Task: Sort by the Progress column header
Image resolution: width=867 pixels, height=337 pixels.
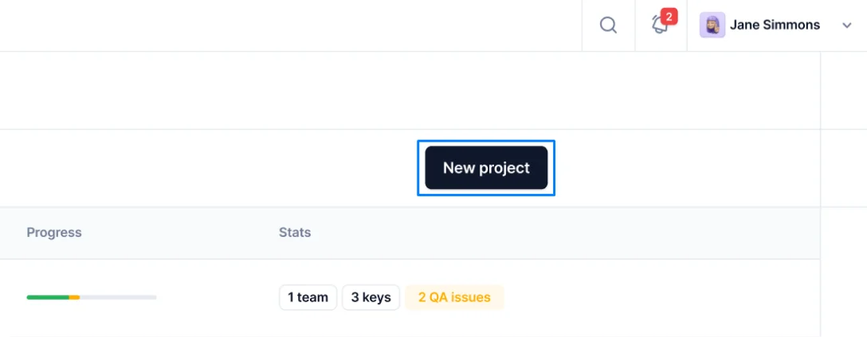Action: tap(54, 233)
